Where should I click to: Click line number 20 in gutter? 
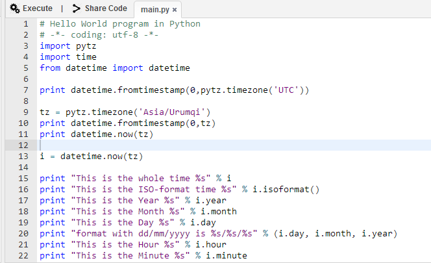[x=23, y=234]
